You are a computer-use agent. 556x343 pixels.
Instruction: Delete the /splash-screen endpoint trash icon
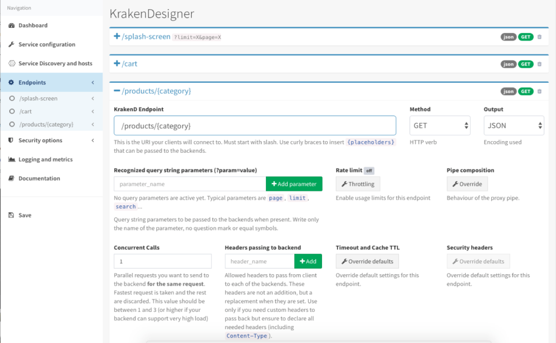(539, 36)
